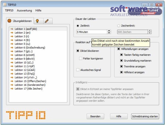
Task: Select Lektion 16 (Sonderzeichen)
Action: point(38,85)
